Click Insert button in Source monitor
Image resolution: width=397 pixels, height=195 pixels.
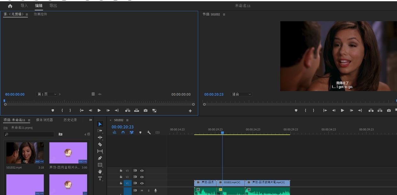coord(128,111)
